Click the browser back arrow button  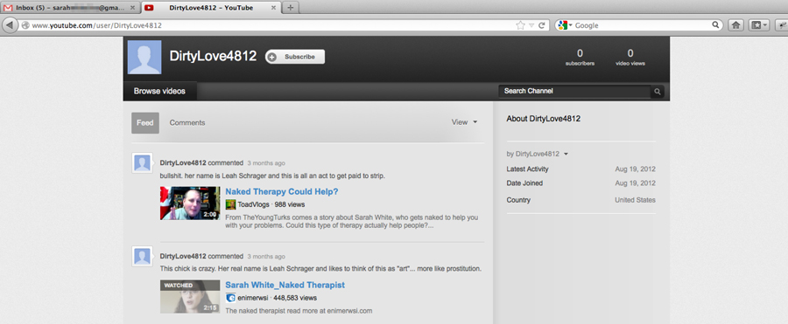tap(10, 25)
